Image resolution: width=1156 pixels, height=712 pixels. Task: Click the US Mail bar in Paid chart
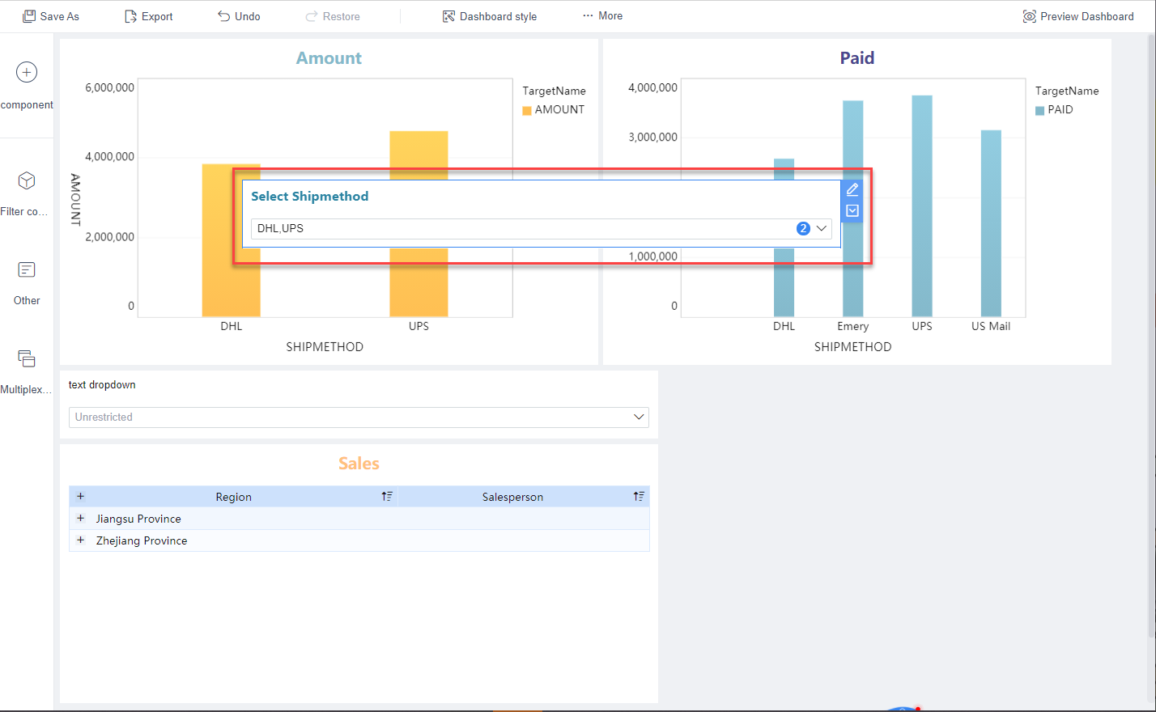pos(991,223)
